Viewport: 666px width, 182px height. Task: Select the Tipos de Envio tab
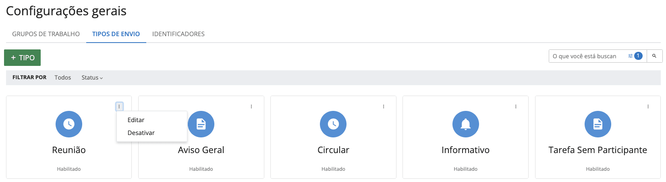(116, 34)
